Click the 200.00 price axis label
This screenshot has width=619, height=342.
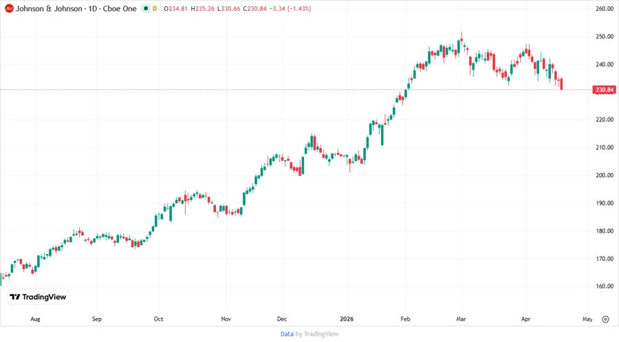click(605, 175)
